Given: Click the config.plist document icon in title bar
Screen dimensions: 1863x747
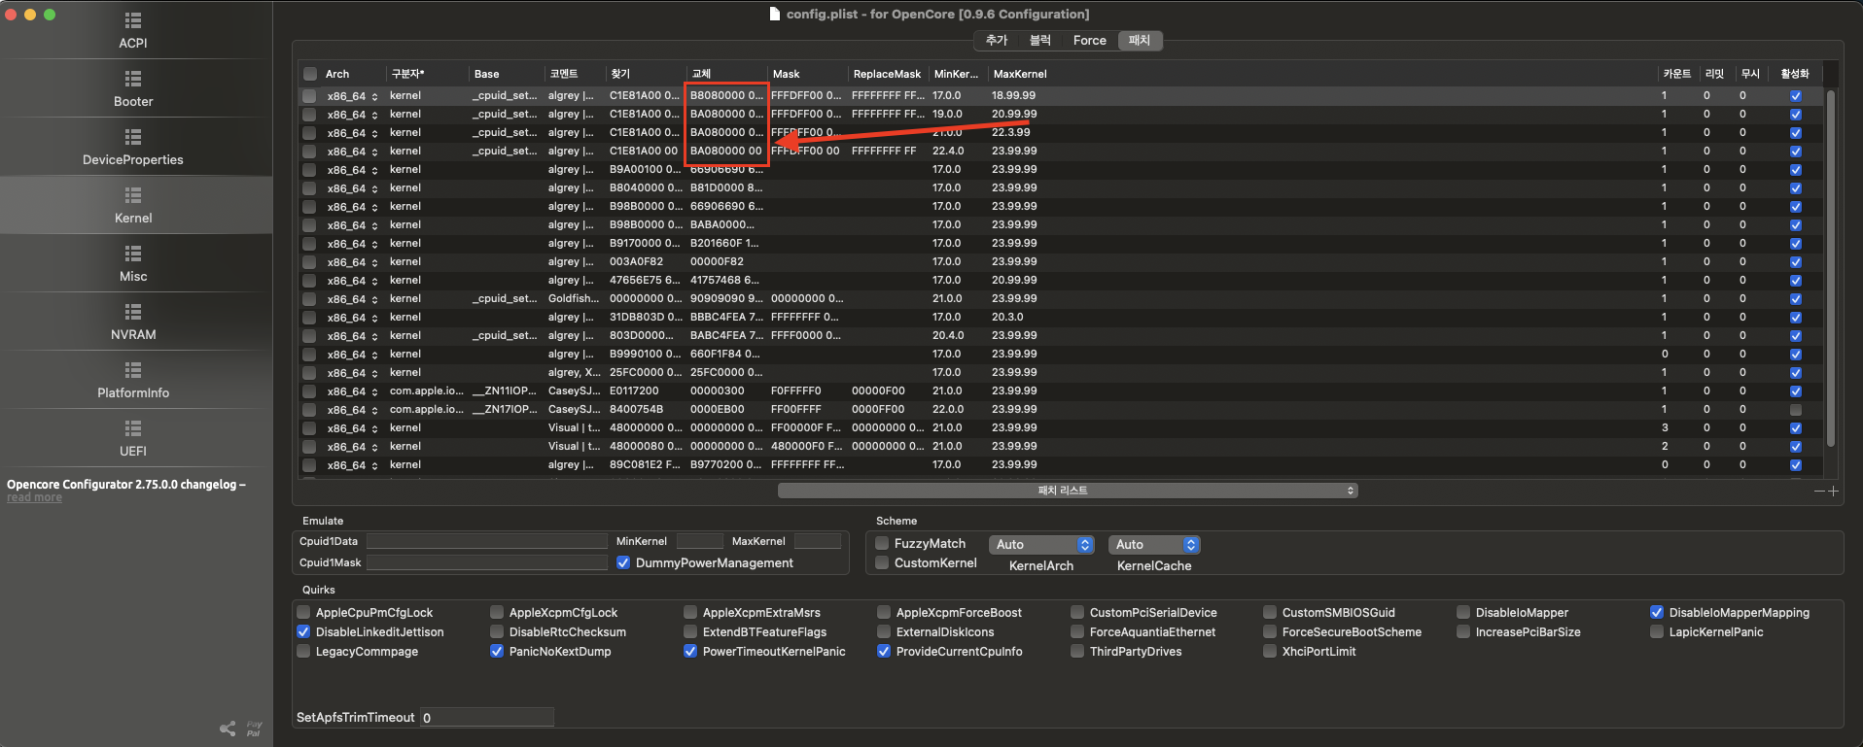Looking at the screenshot, I should pos(775,14).
